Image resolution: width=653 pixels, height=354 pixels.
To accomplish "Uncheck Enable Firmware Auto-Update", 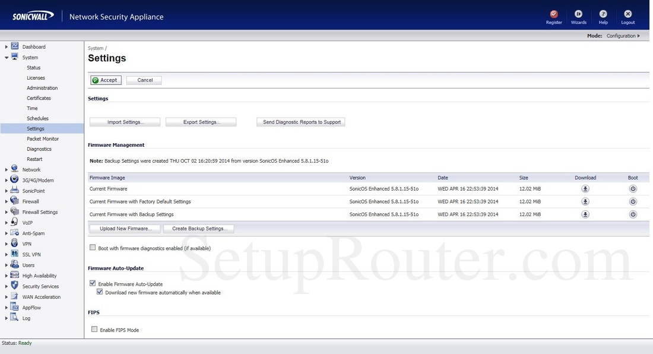I will point(93,284).
